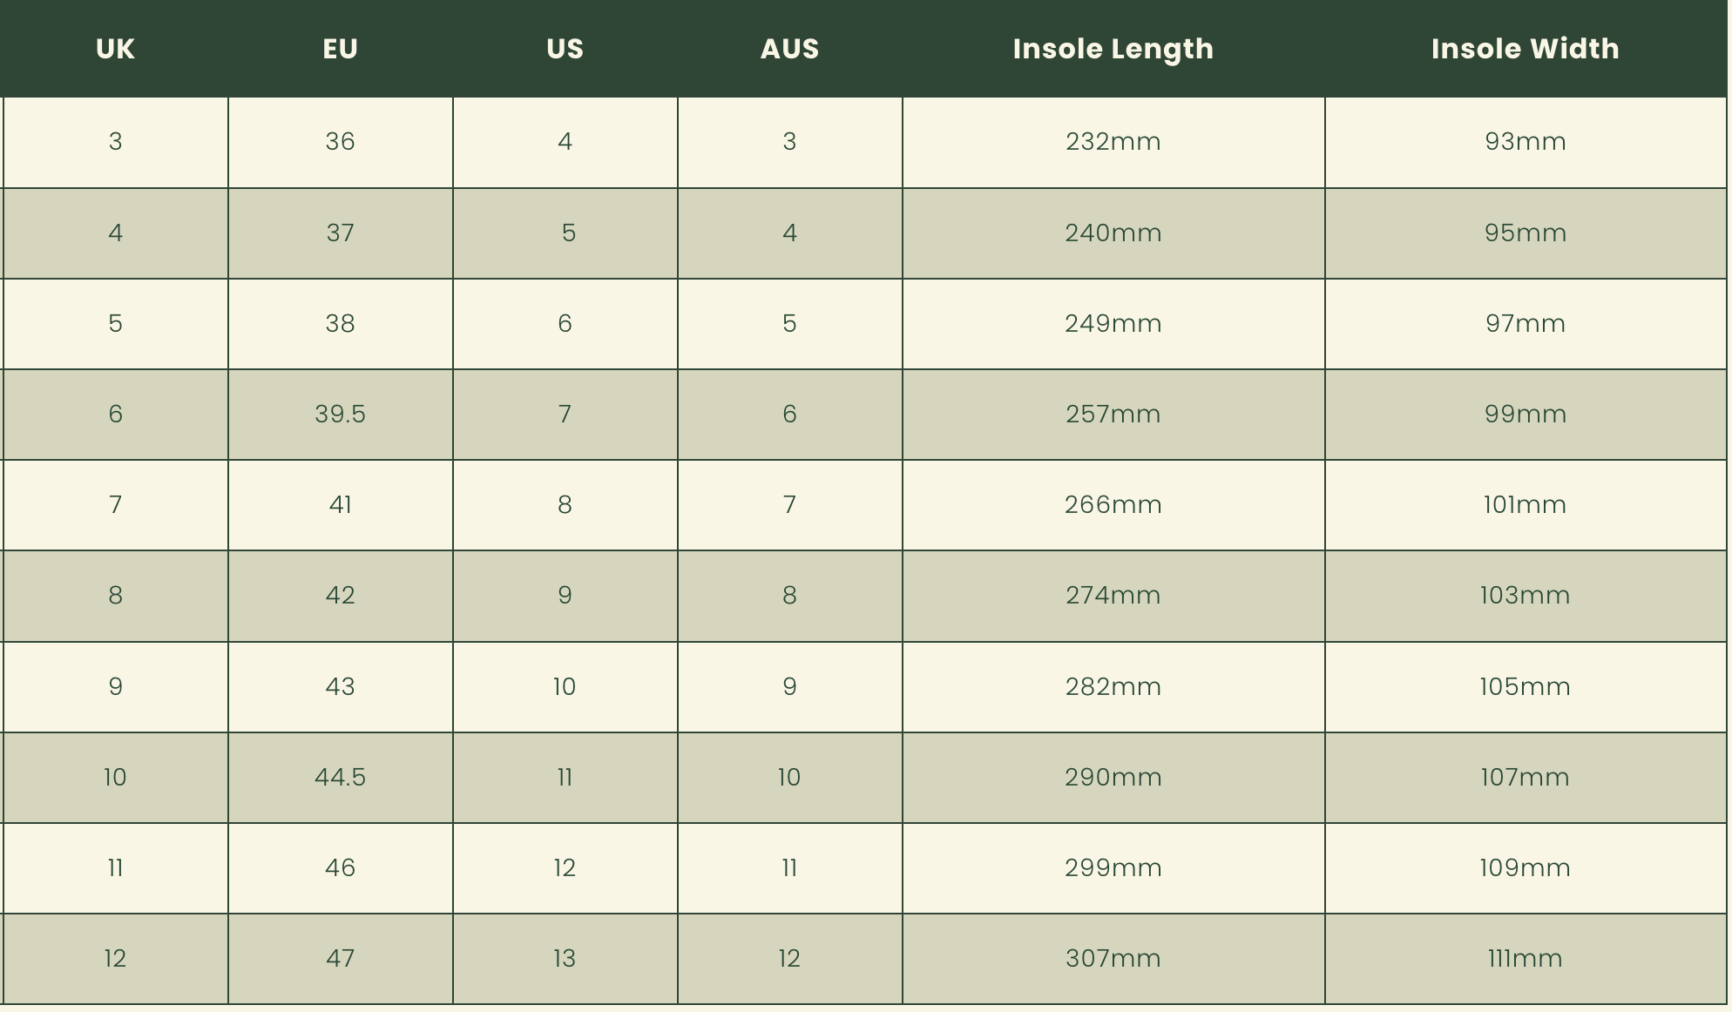This screenshot has width=1732, height=1012.
Task: Select the EU size 47 cell
Action: tap(340, 959)
